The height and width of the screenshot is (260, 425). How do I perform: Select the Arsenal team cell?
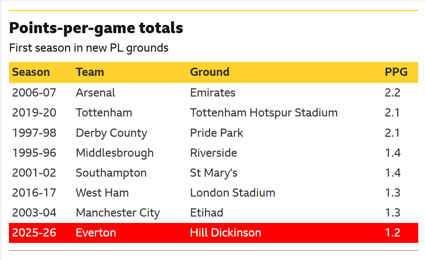pyautogui.click(x=95, y=93)
